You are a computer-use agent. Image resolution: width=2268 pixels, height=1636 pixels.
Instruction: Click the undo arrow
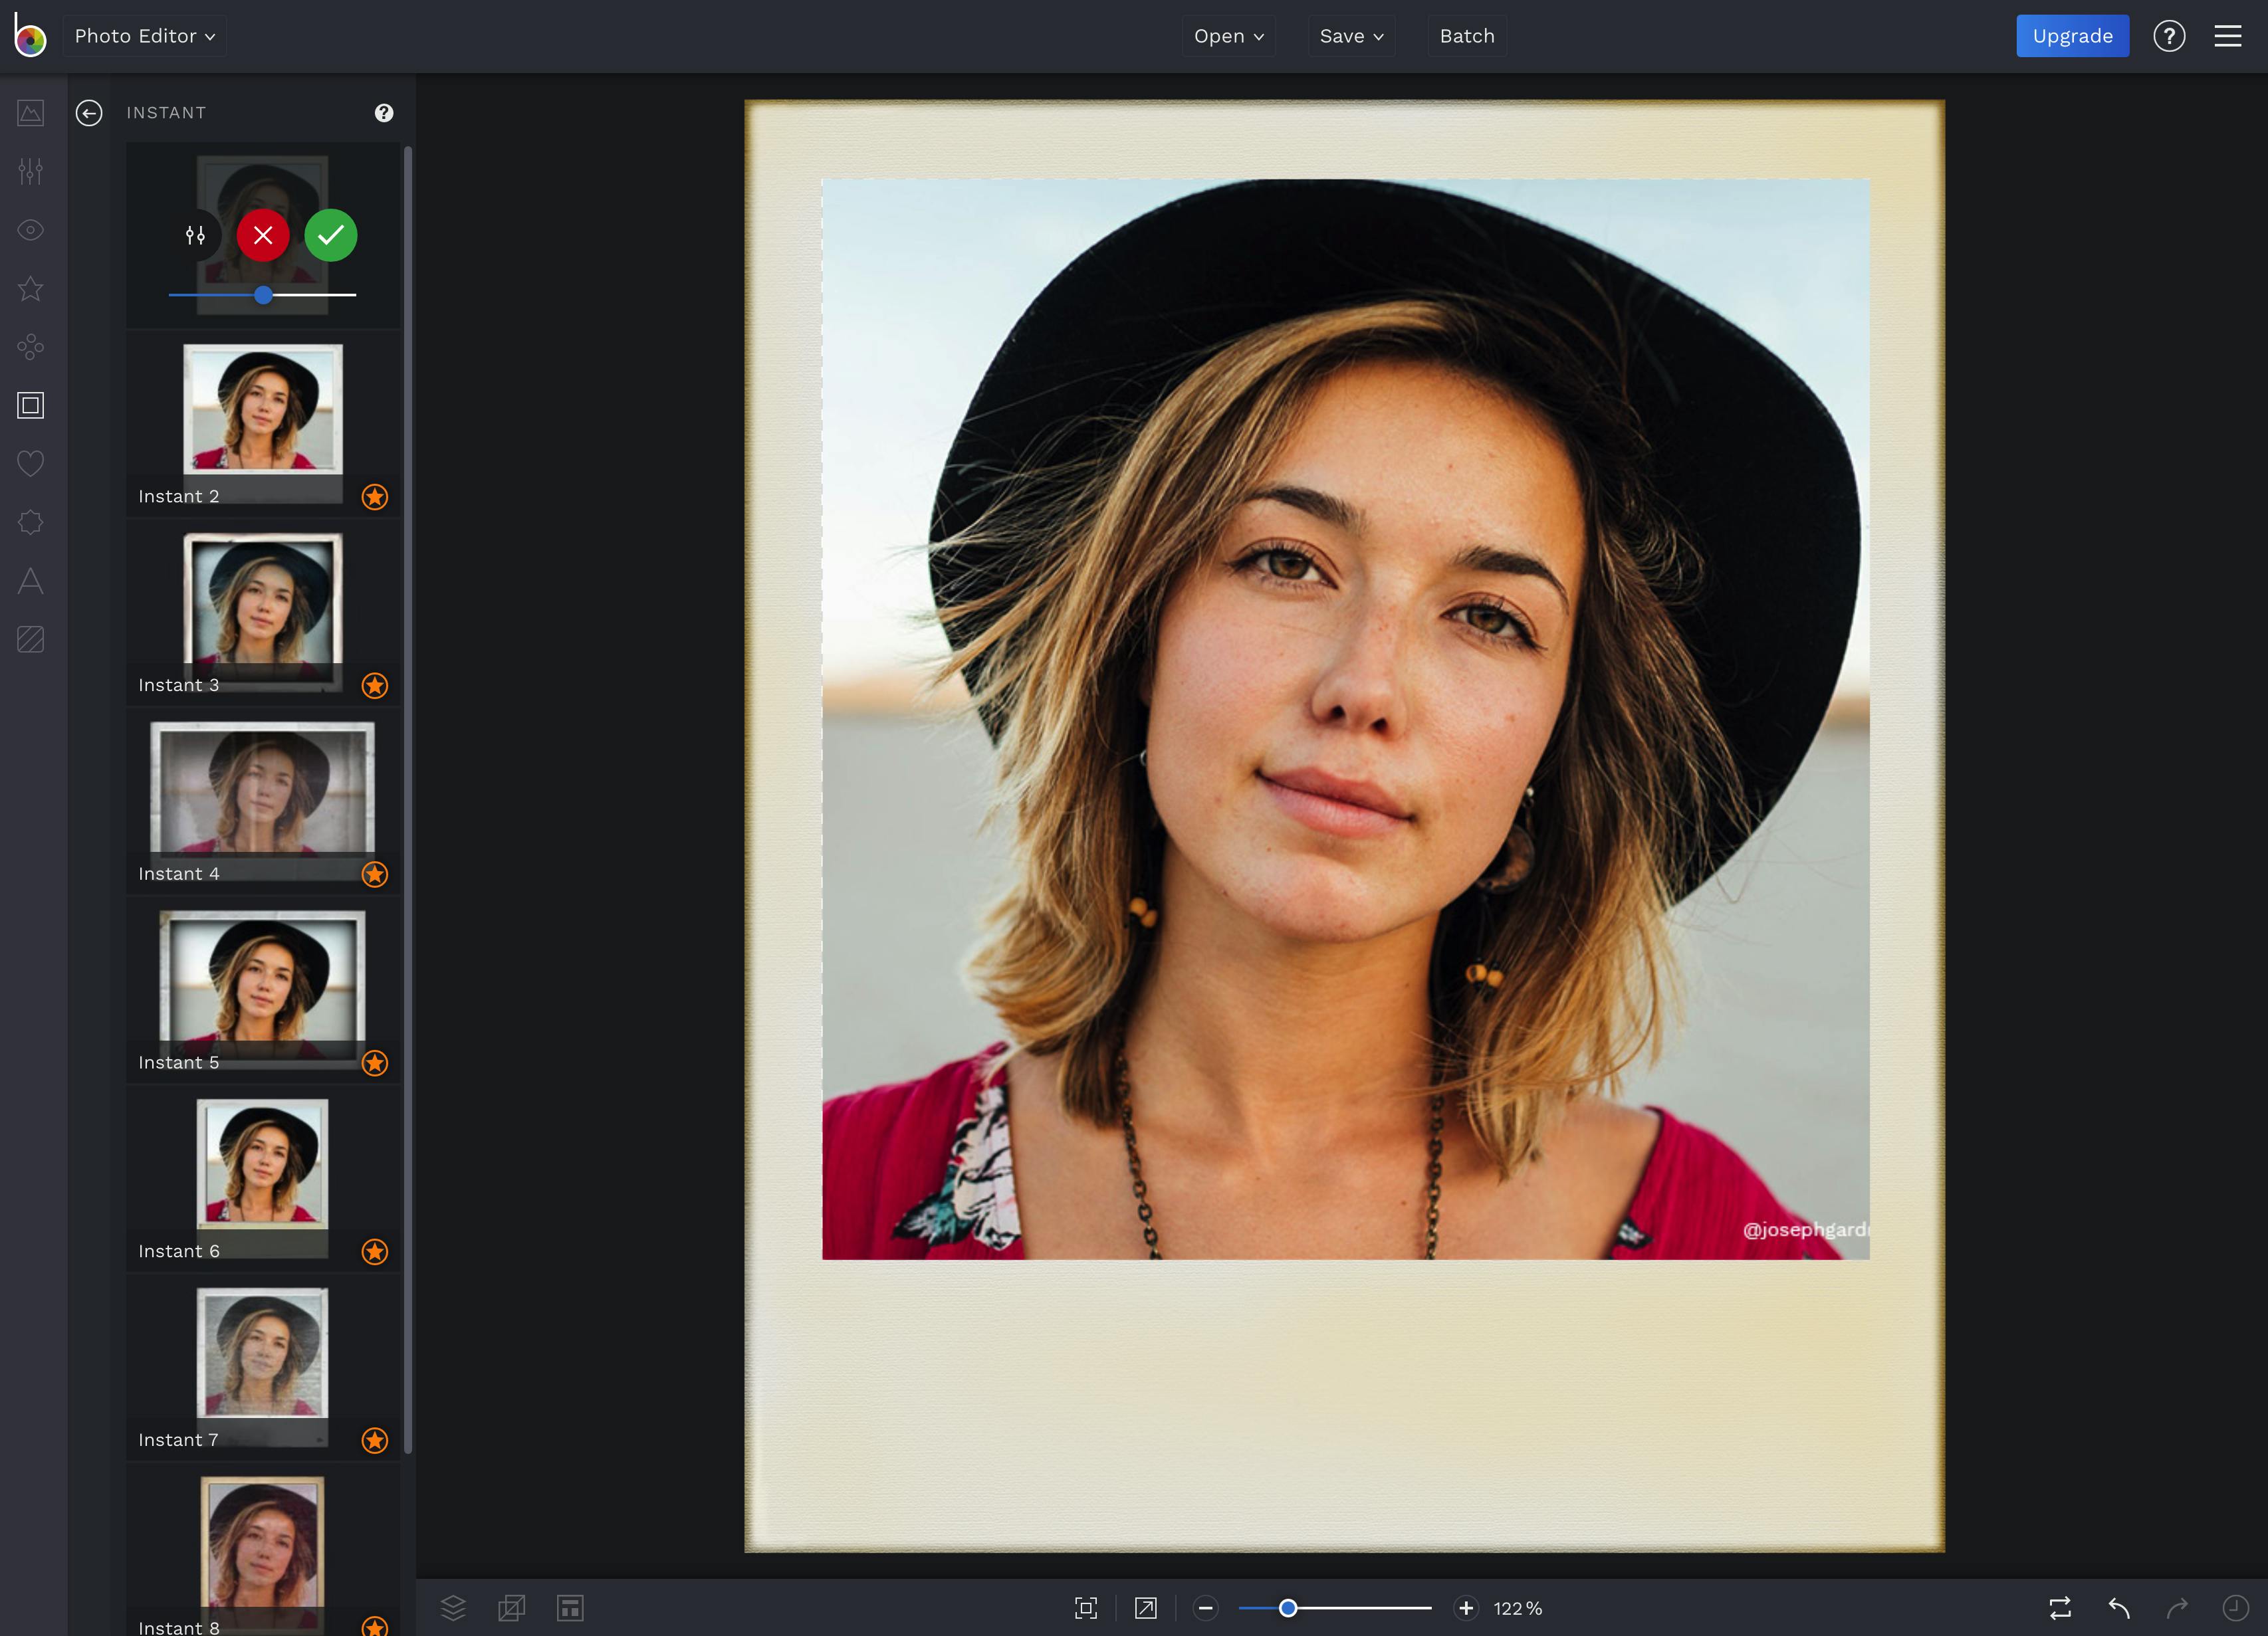coord(2118,1607)
